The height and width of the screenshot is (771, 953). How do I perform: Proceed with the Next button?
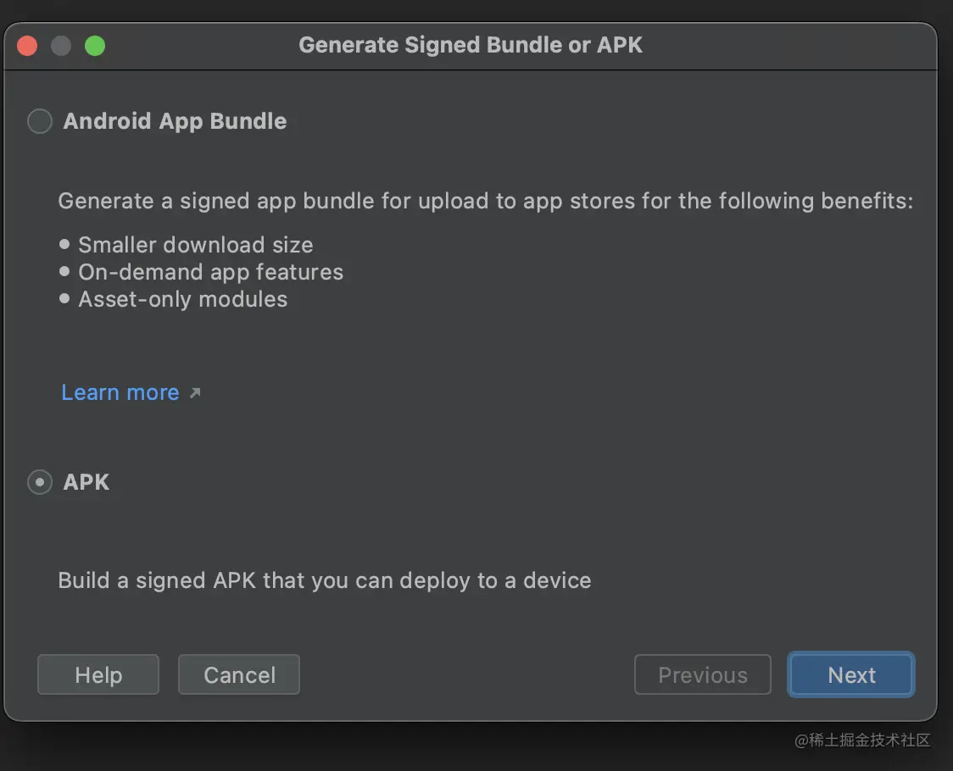(851, 675)
